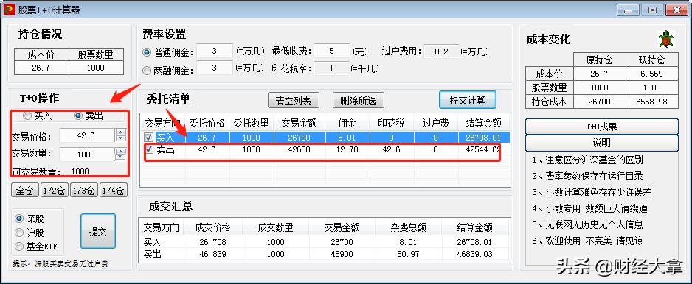The width and height of the screenshot is (692, 284).
Task: Edit the 印花税率 field
Action: pyautogui.click(x=332, y=68)
